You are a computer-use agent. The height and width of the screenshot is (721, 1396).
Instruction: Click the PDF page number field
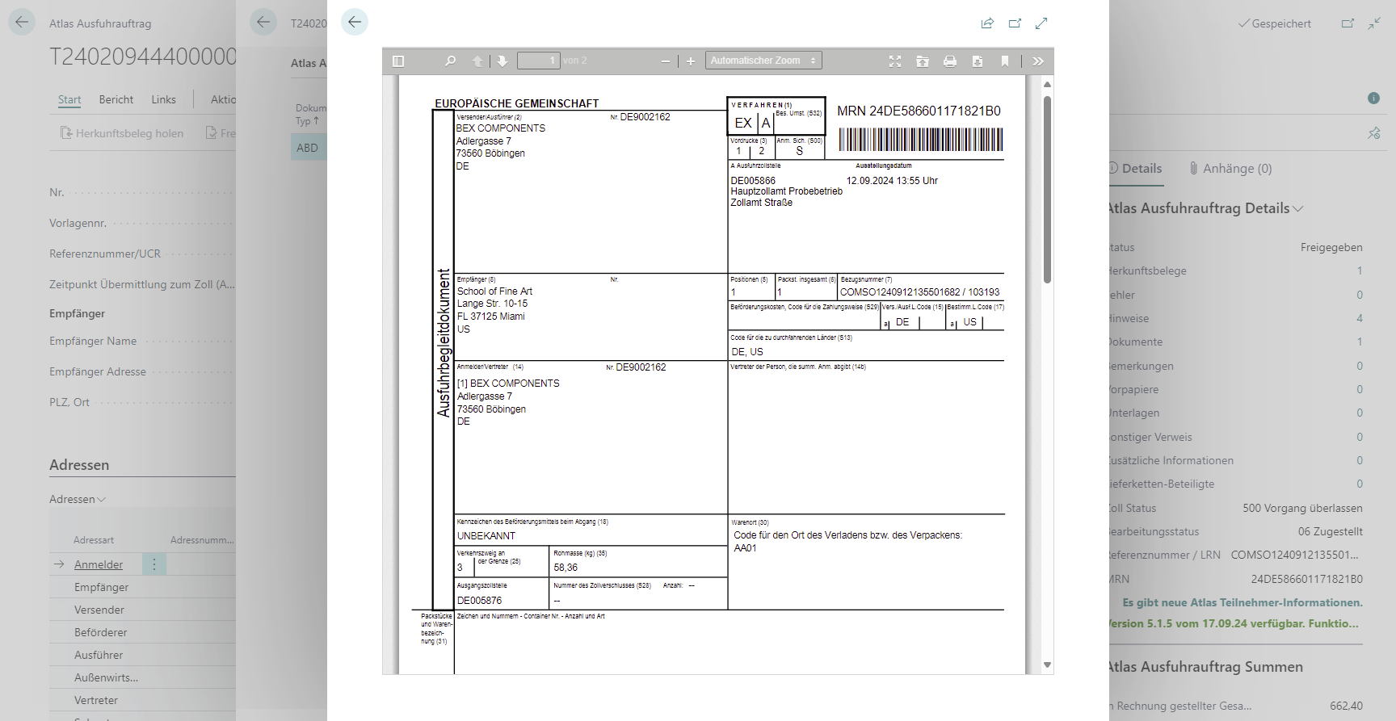538,61
